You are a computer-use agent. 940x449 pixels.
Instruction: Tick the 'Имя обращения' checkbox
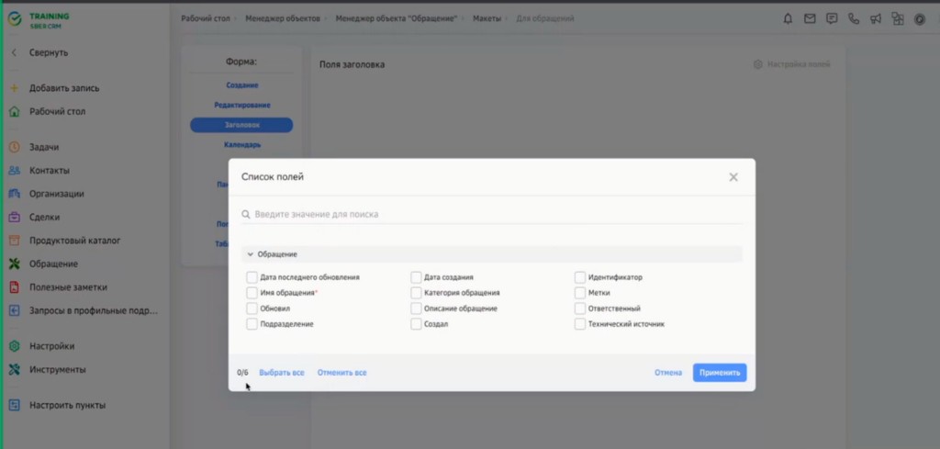pyautogui.click(x=252, y=293)
